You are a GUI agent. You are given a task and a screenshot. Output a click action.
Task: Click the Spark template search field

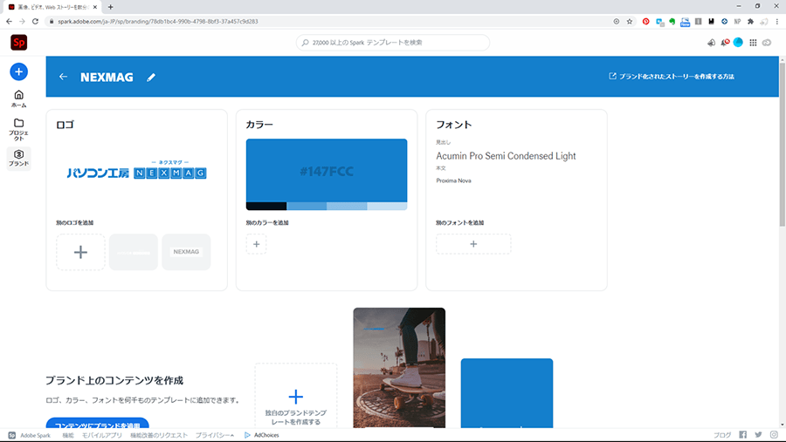point(392,43)
